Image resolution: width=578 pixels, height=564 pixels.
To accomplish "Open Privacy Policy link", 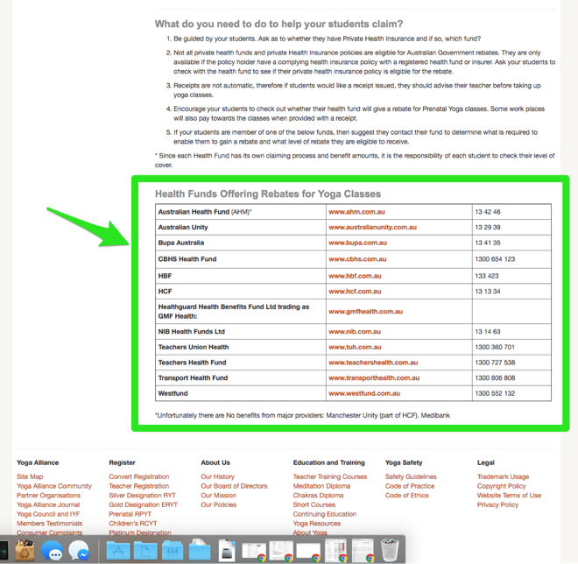I will 497,505.
